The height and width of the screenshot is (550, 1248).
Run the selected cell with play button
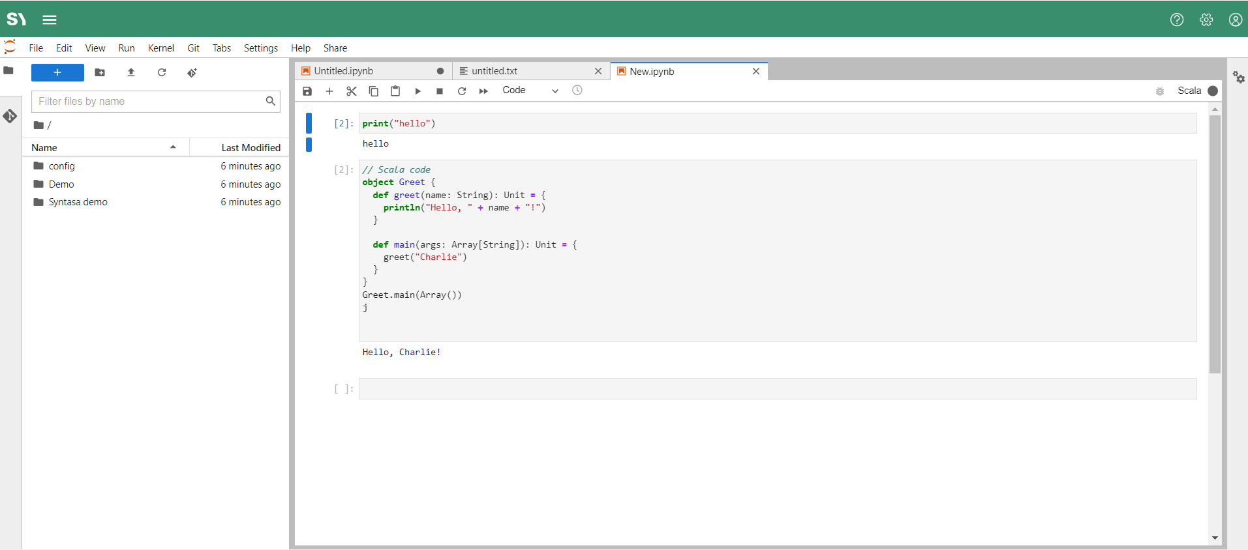point(418,91)
